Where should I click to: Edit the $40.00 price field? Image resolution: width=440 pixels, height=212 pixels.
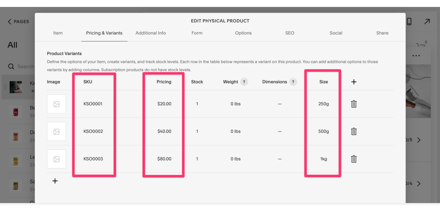(x=164, y=131)
